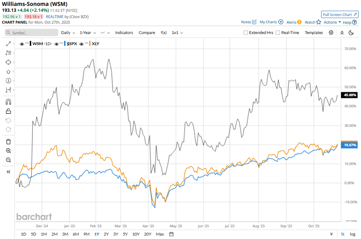Click the orange XLY color swatch
Screen dimensions: 361x239
click(x=90, y=43)
